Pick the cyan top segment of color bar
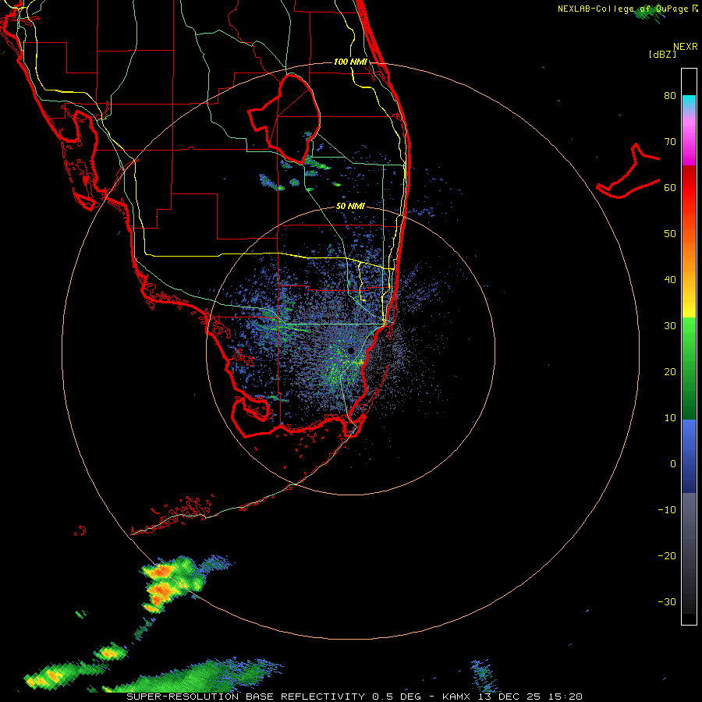Image resolution: width=702 pixels, height=702 pixels. [x=689, y=102]
